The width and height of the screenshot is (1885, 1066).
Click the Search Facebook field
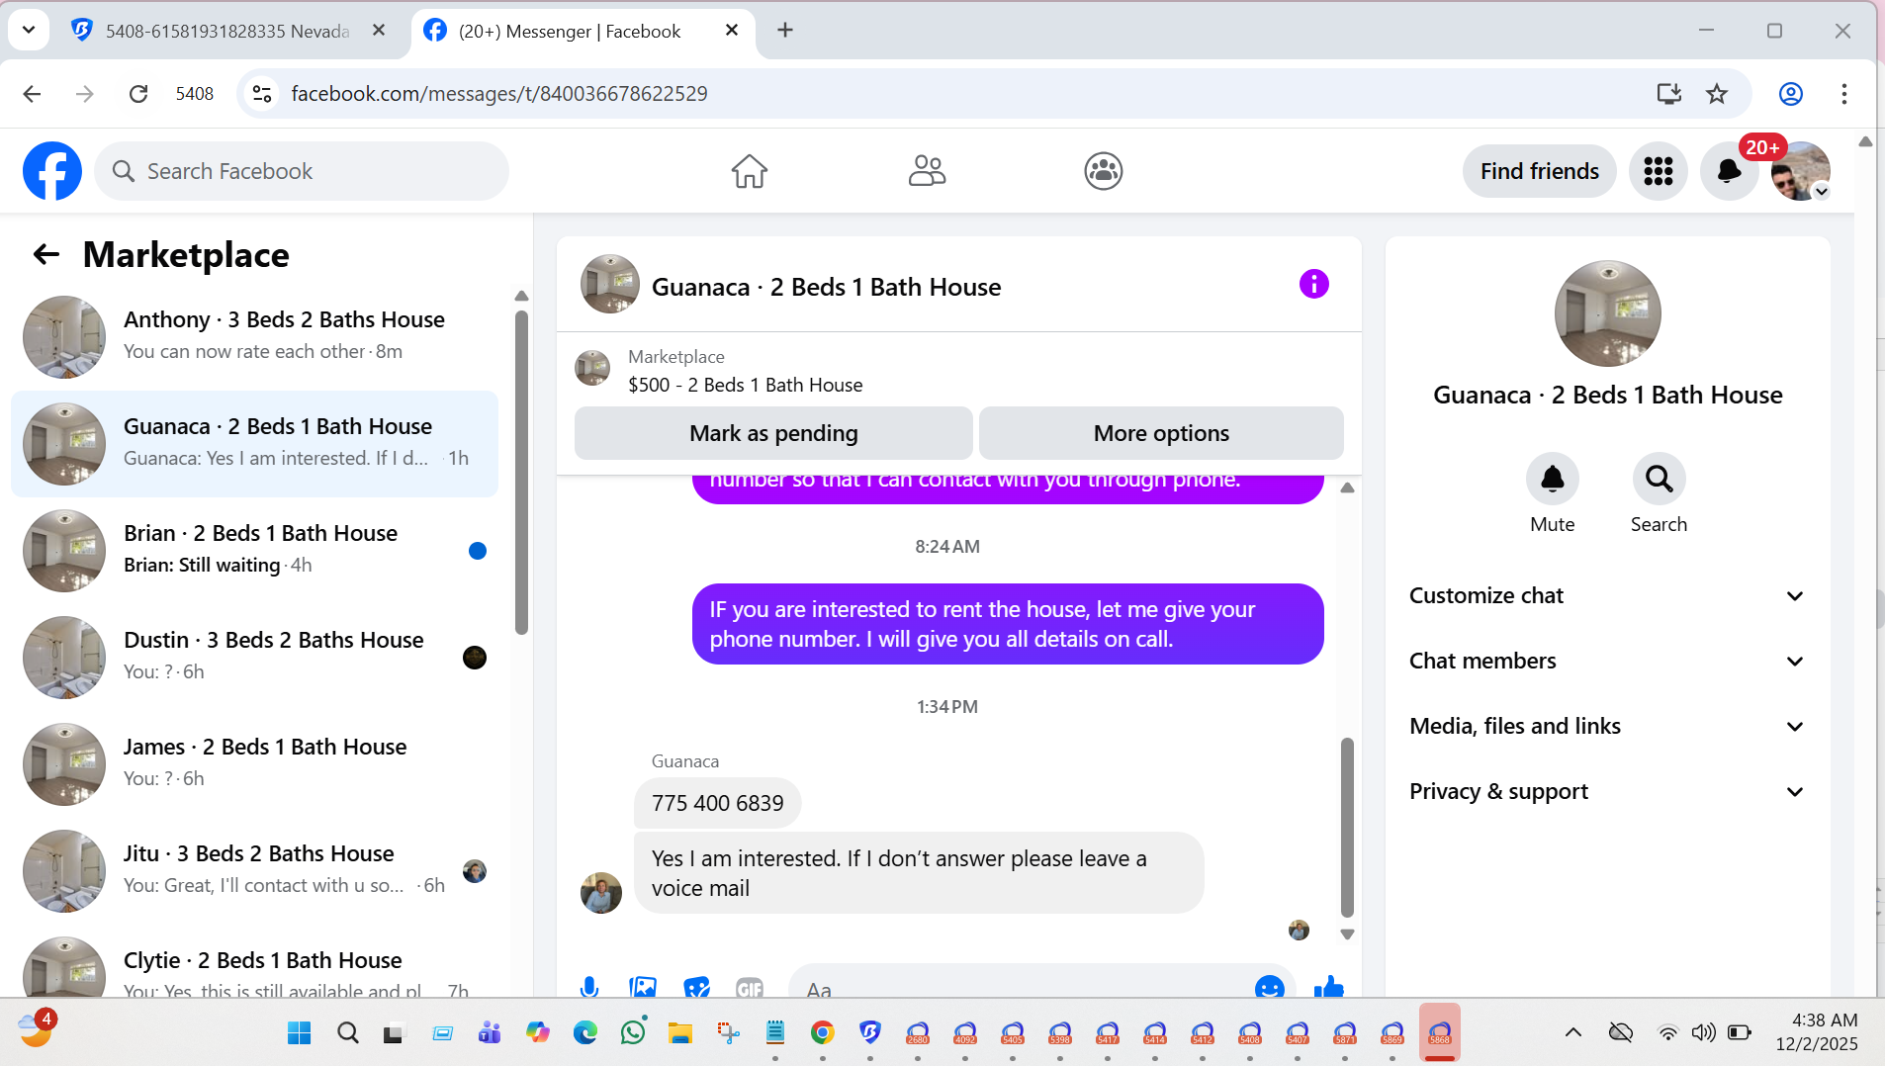[x=302, y=171]
